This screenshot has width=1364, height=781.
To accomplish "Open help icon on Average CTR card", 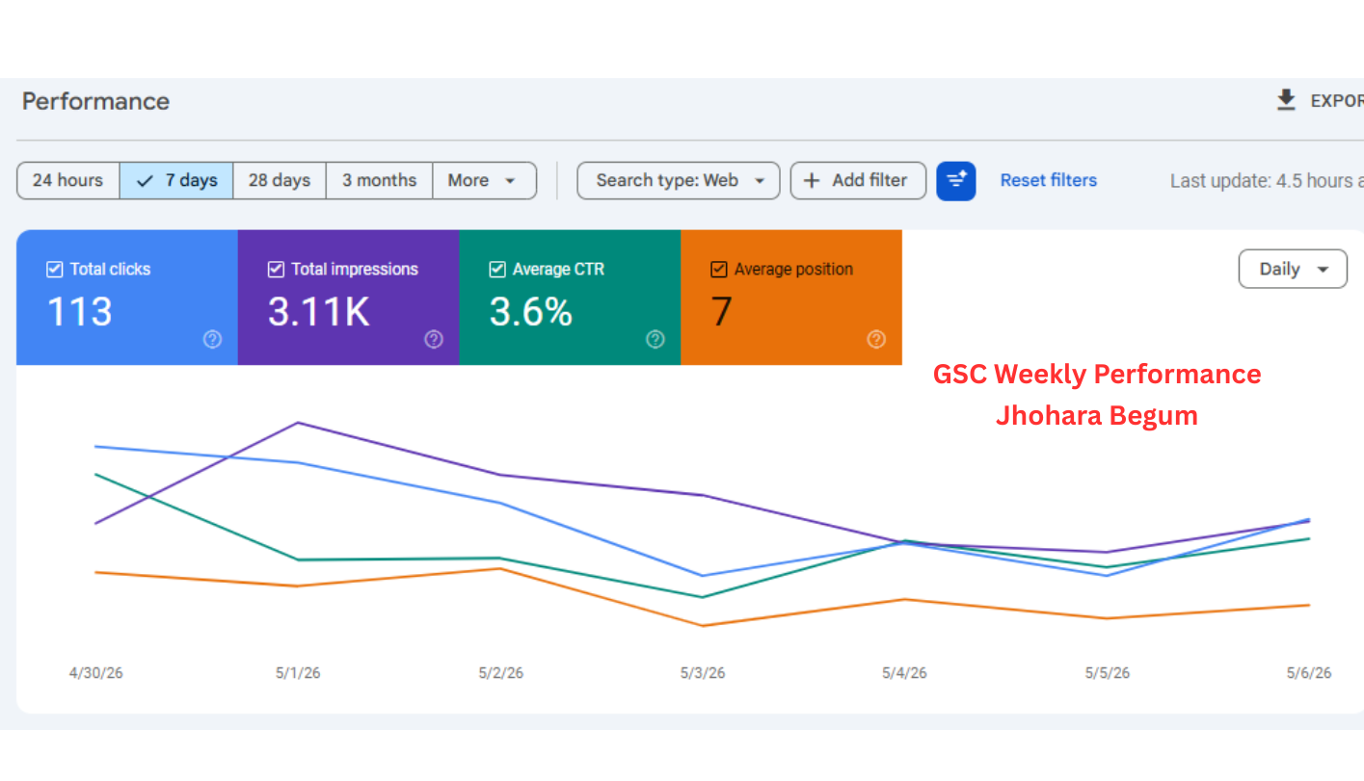I will click(x=655, y=339).
